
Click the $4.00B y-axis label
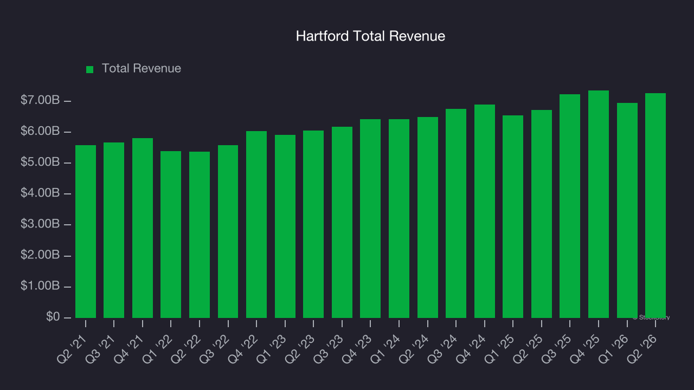(x=40, y=193)
